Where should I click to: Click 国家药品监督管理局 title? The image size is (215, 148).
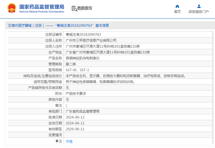pos(42,7)
